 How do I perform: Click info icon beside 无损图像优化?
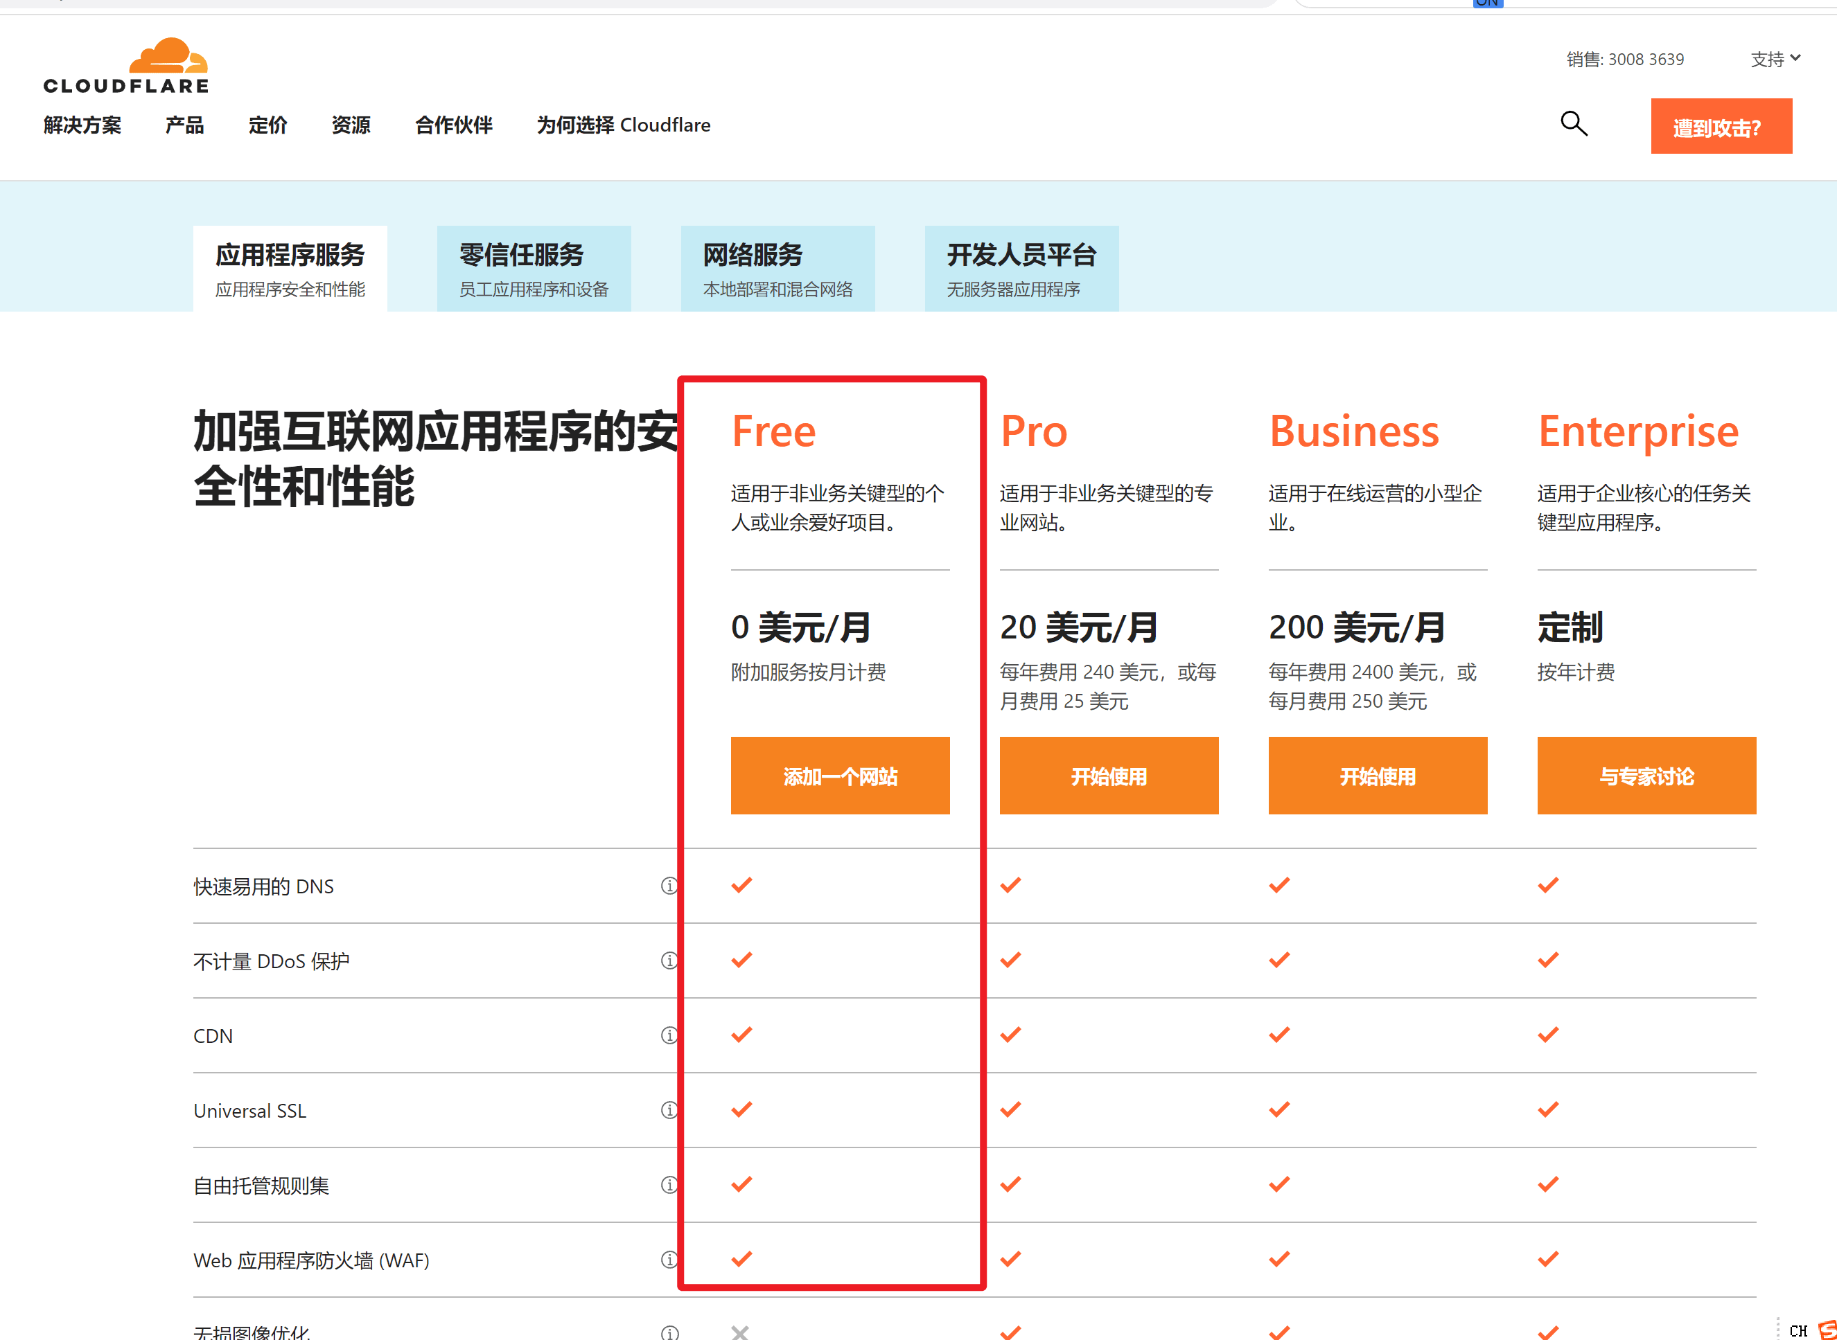[669, 1332]
